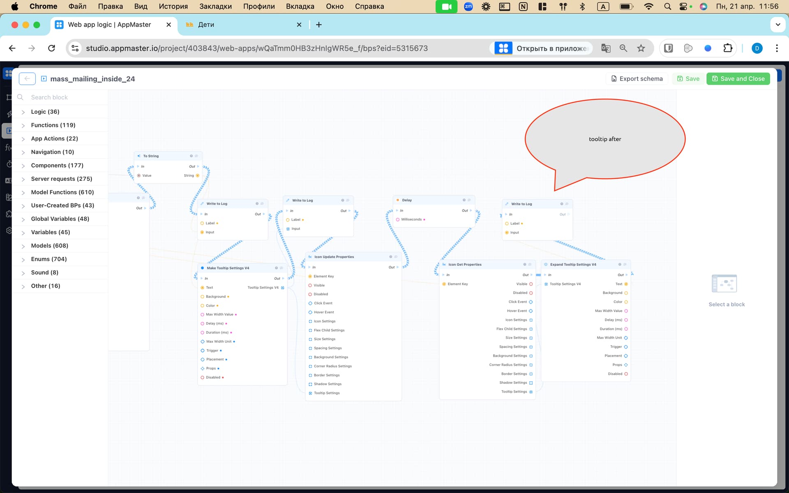The image size is (789, 493).
Task: Open the Файл menu in the menu bar
Action: (x=77, y=7)
